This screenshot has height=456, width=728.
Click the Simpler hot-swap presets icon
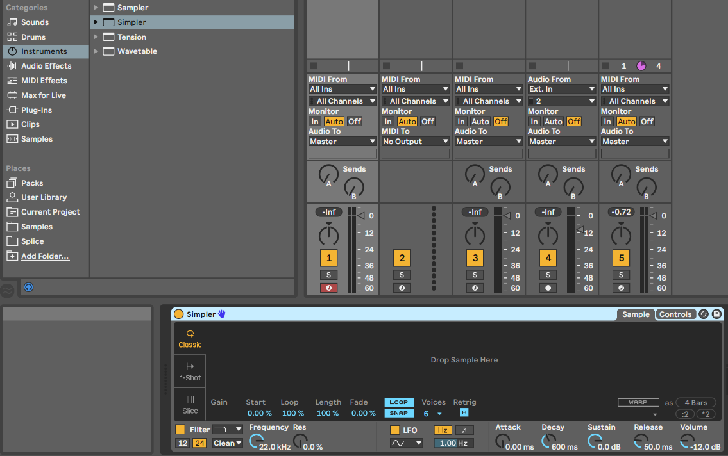pyautogui.click(x=704, y=314)
